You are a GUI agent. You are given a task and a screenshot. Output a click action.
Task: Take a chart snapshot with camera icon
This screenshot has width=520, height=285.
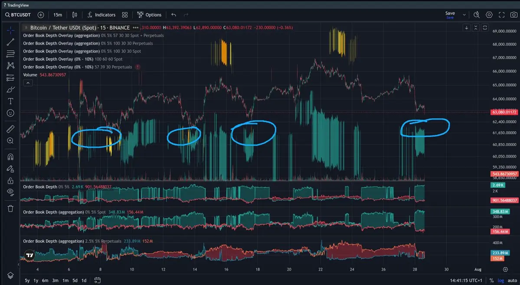tap(513, 15)
